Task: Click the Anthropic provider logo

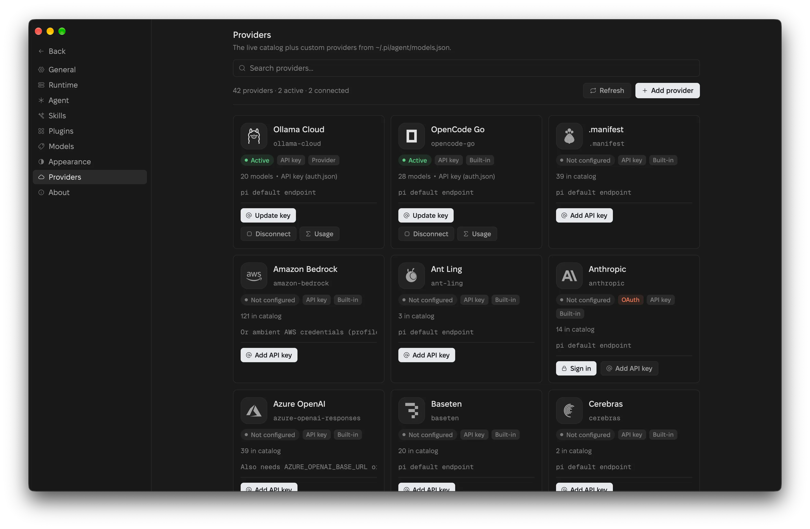Action: (x=569, y=276)
